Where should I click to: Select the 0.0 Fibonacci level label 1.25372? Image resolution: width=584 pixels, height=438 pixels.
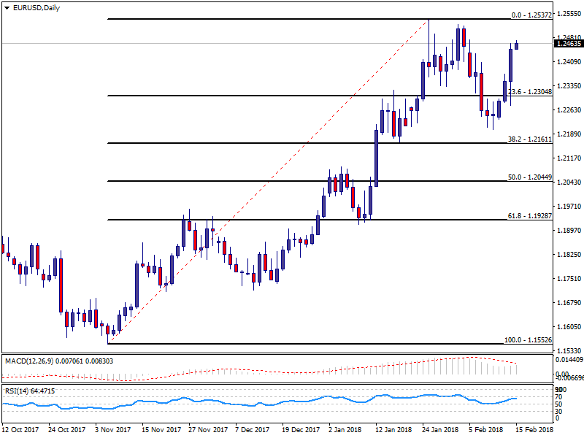pos(531,14)
